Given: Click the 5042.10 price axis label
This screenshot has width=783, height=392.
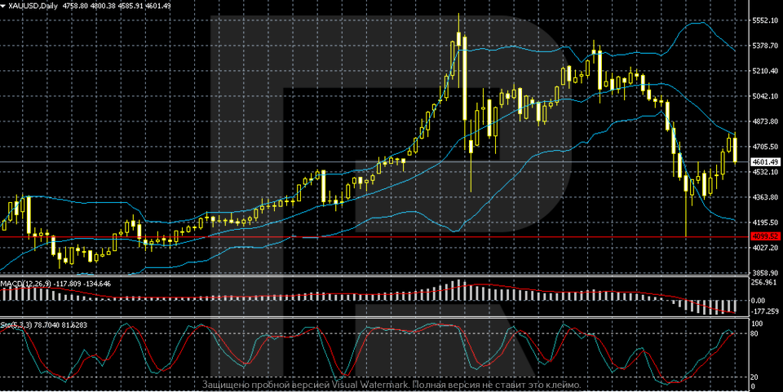Looking at the screenshot, I should click(x=766, y=96).
